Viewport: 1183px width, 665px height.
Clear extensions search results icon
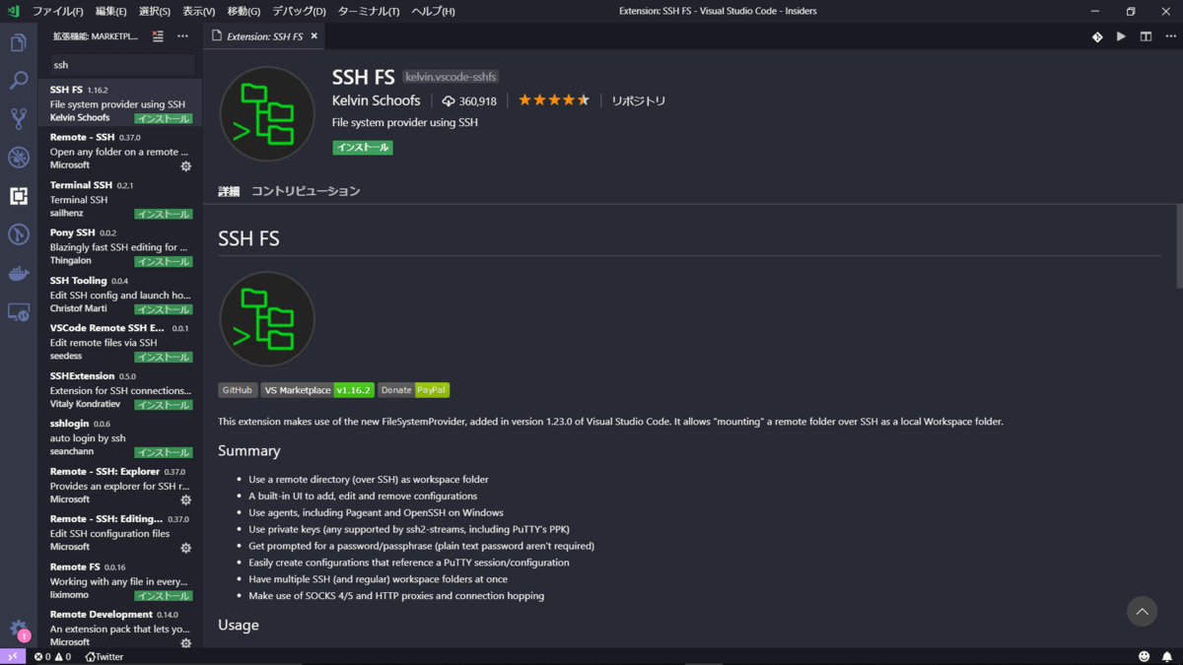158,36
